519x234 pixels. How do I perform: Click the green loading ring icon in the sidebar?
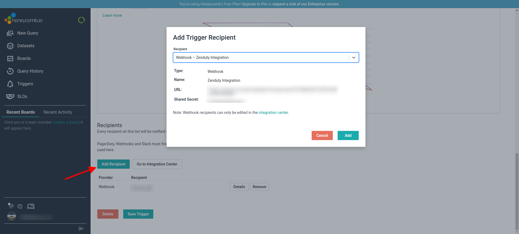tap(81, 20)
